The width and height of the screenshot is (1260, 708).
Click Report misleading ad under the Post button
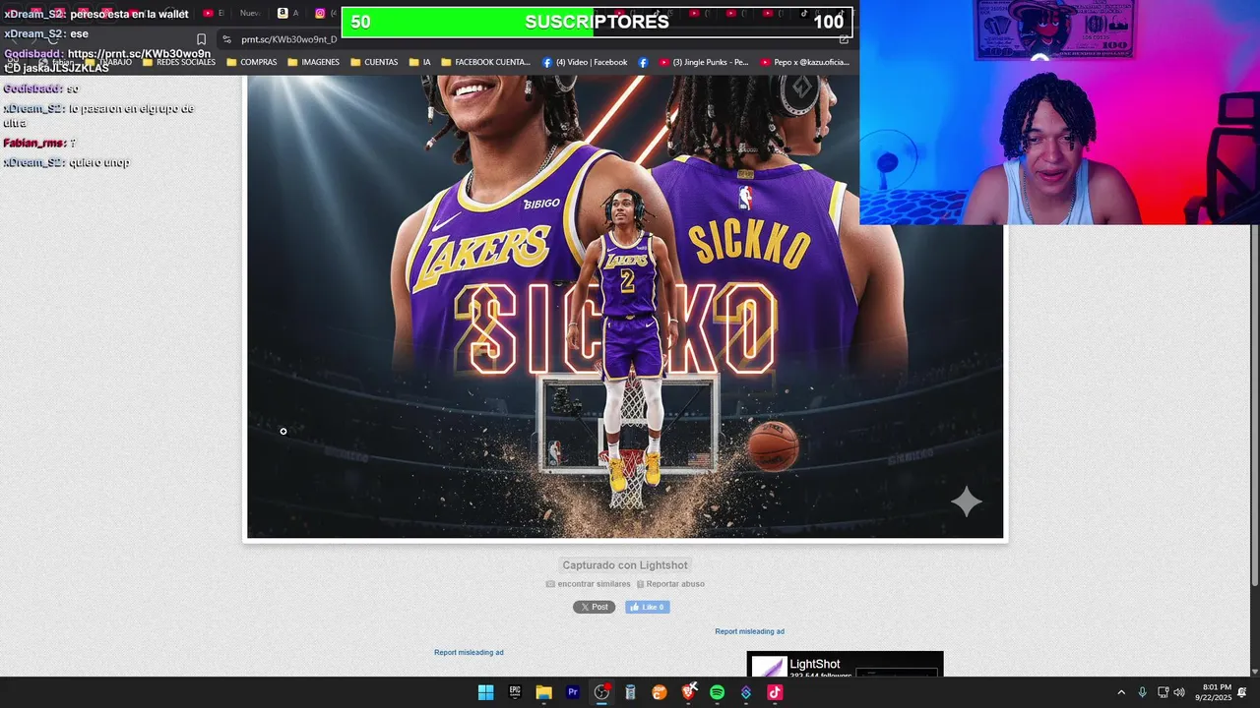(469, 652)
